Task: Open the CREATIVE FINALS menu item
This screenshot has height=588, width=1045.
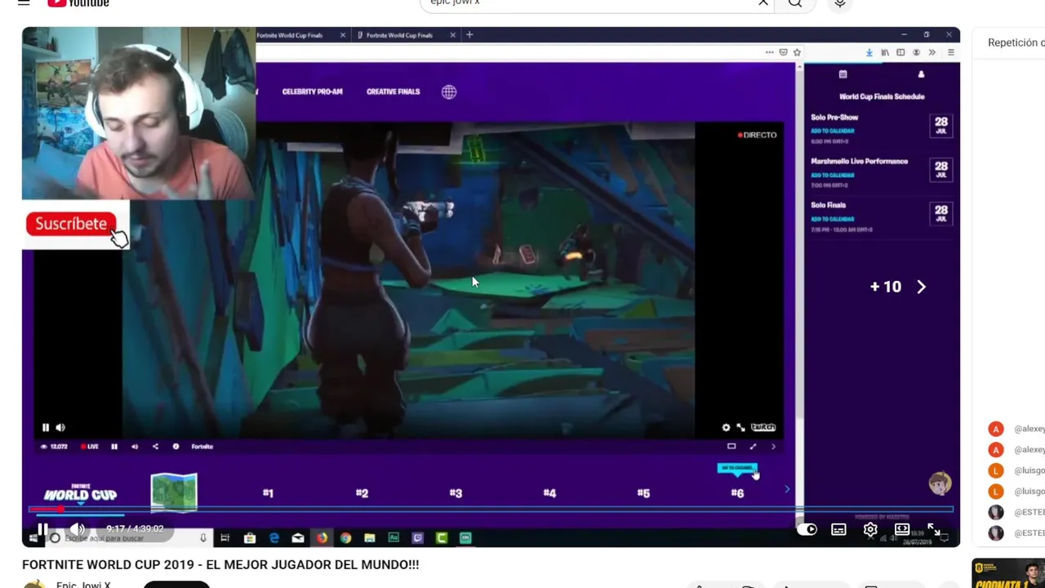Action: coord(393,91)
